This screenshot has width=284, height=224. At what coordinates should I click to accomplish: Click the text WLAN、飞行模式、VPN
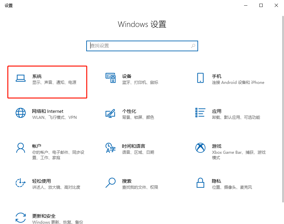click(54, 117)
